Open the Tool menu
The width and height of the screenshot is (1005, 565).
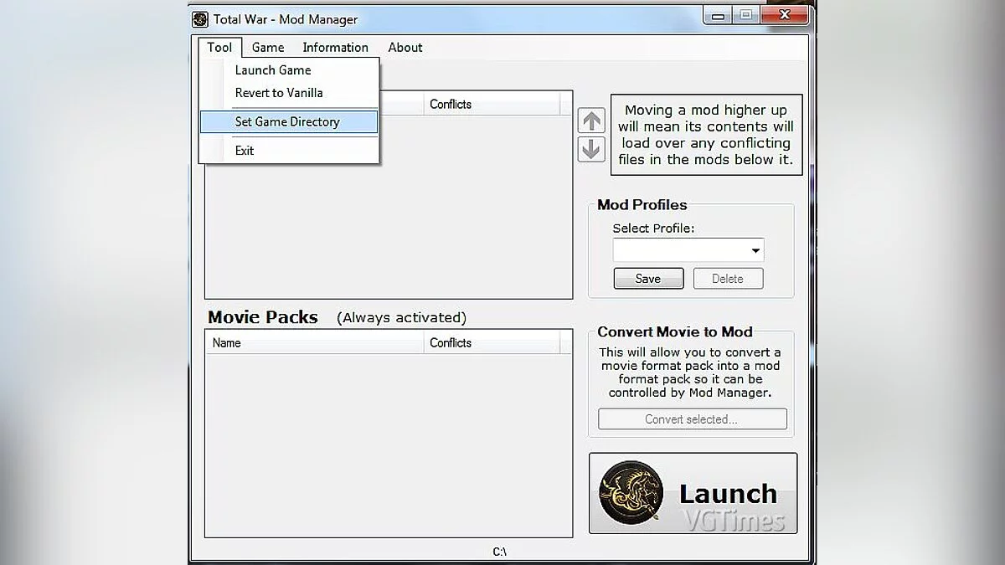tap(219, 48)
